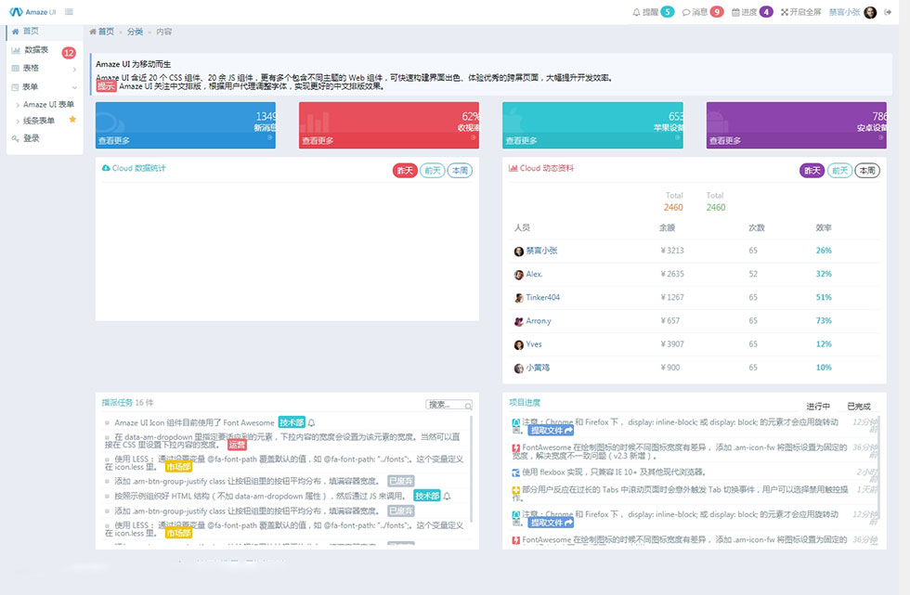Click the star icon beside 线条表单

pos(72,120)
